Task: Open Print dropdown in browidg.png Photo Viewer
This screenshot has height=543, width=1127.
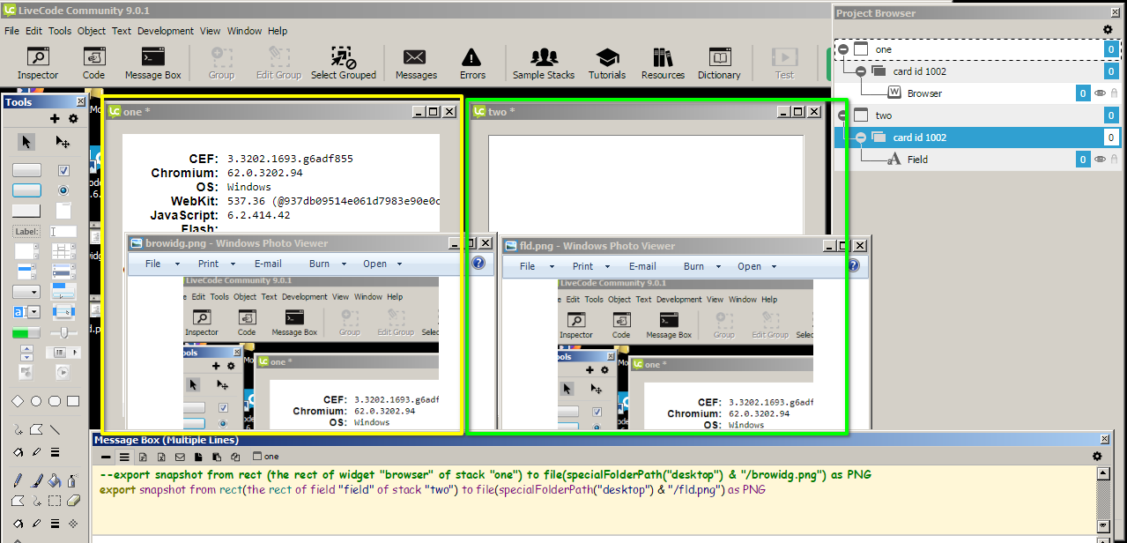Action: click(x=217, y=264)
